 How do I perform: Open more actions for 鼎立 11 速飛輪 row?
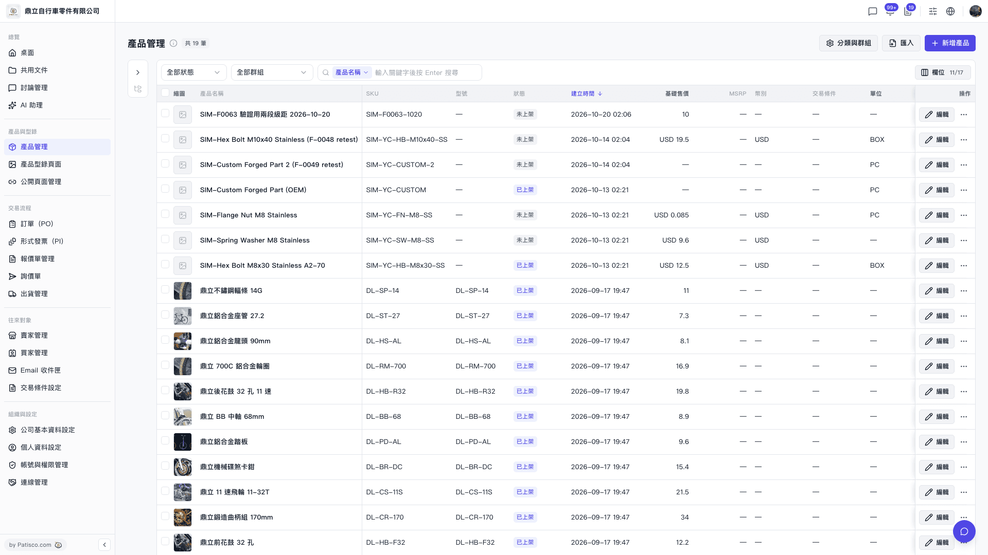964,492
